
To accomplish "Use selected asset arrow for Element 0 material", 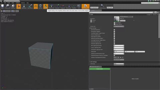I will [121, 19].
